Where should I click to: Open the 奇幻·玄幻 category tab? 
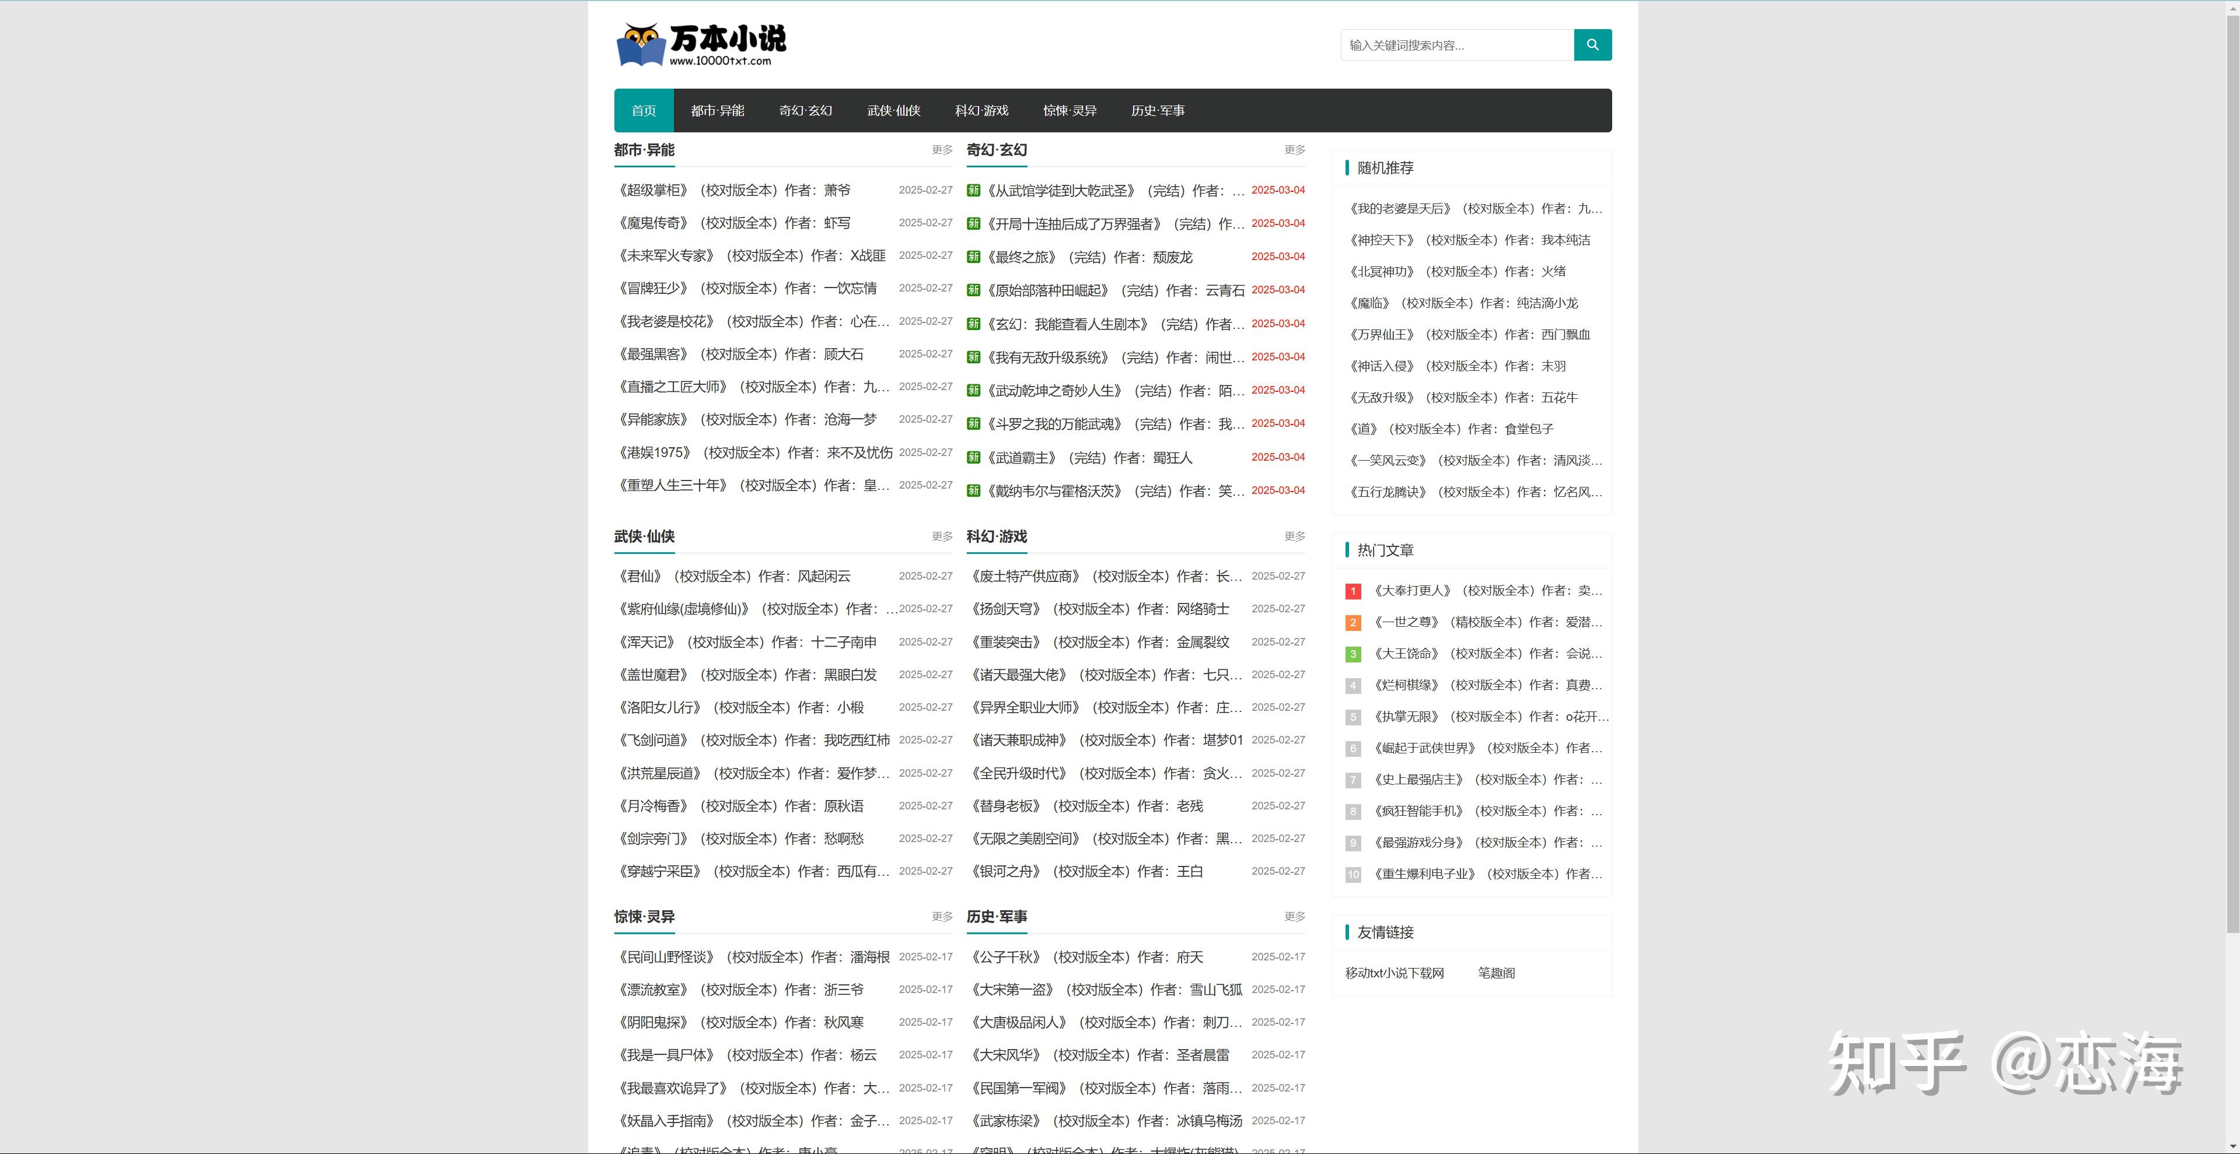(805, 110)
